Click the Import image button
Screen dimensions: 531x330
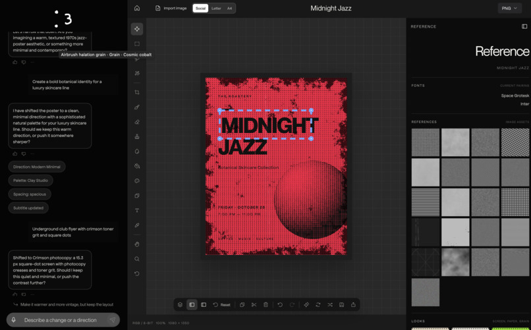point(171,8)
